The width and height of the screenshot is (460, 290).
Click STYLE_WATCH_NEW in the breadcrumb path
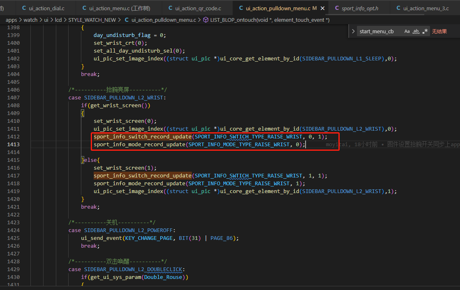coord(92,20)
